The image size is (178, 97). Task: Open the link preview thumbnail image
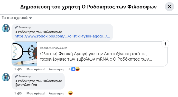[24, 54]
